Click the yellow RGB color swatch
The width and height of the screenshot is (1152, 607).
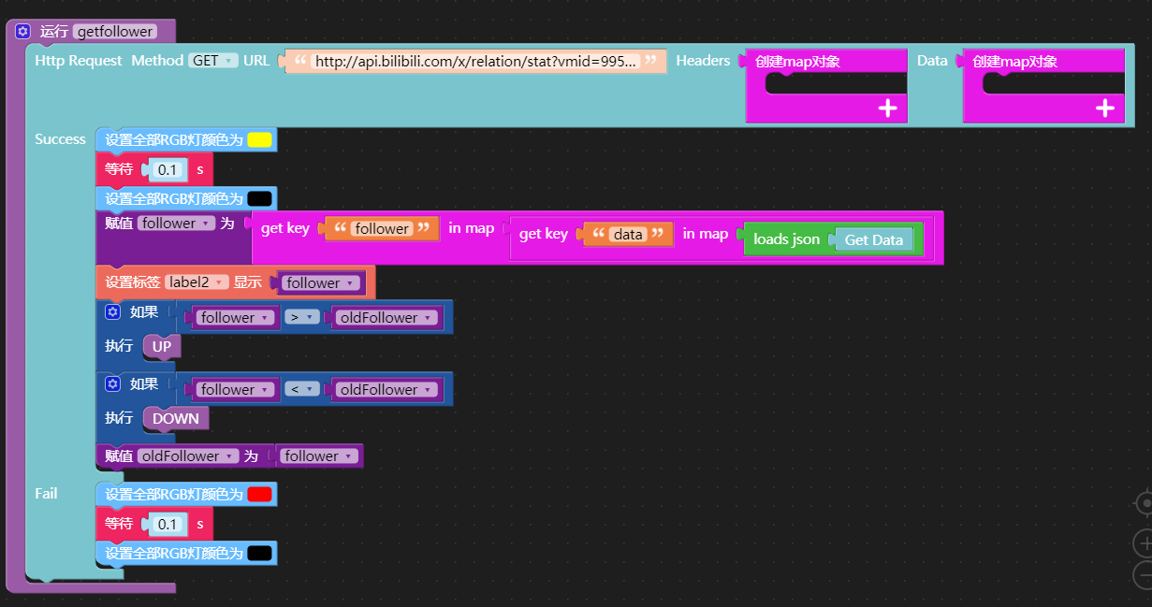(x=260, y=140)
